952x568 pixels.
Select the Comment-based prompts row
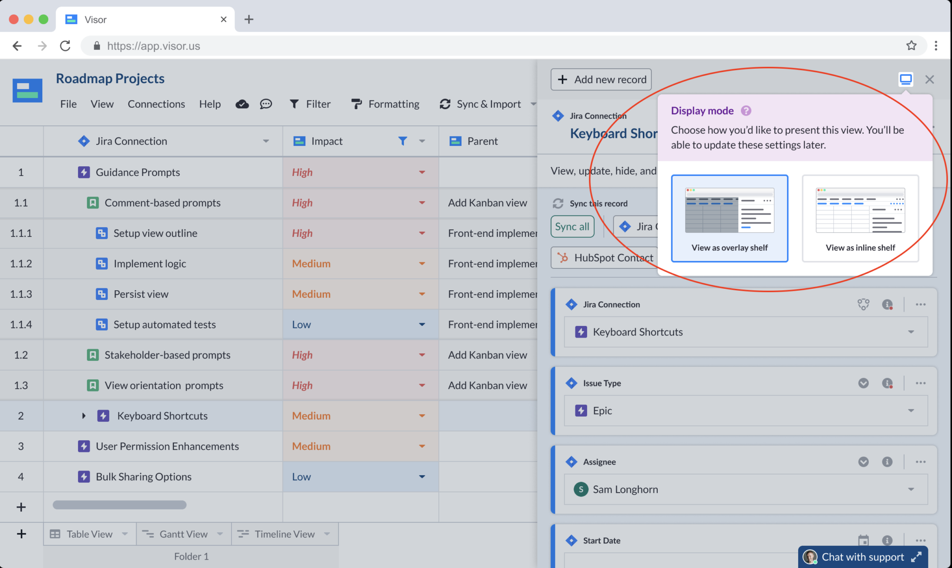click(x=163, y=203)
